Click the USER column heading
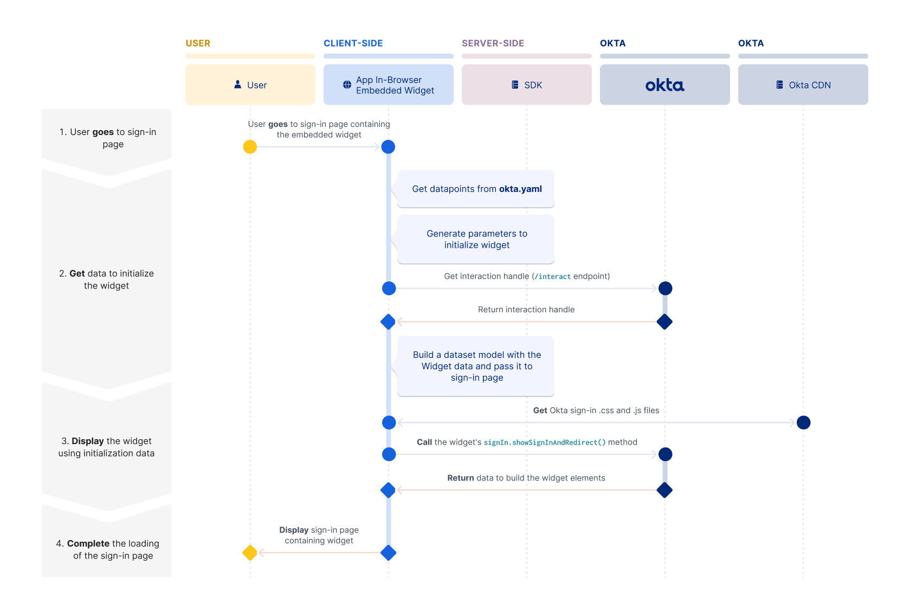Viewport: 910px width, 616px height. [198, 43]
